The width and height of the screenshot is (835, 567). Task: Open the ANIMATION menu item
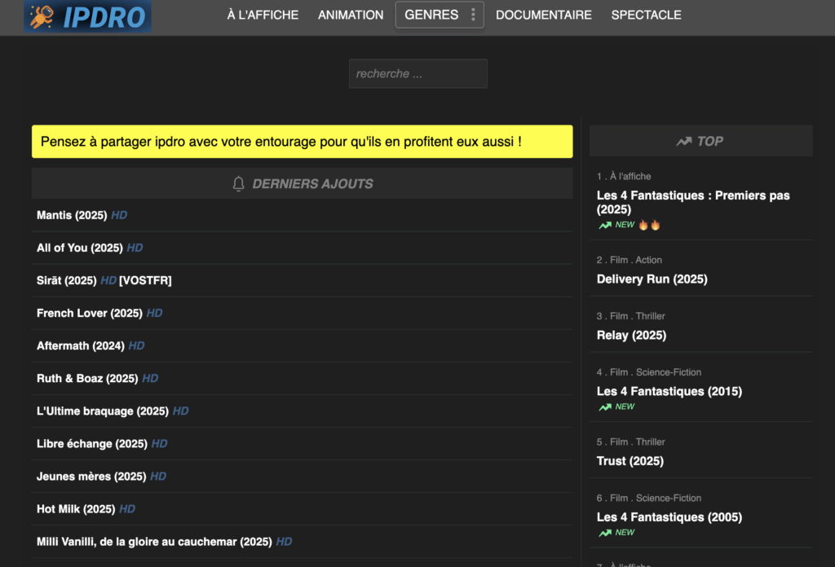coord(351,15)
